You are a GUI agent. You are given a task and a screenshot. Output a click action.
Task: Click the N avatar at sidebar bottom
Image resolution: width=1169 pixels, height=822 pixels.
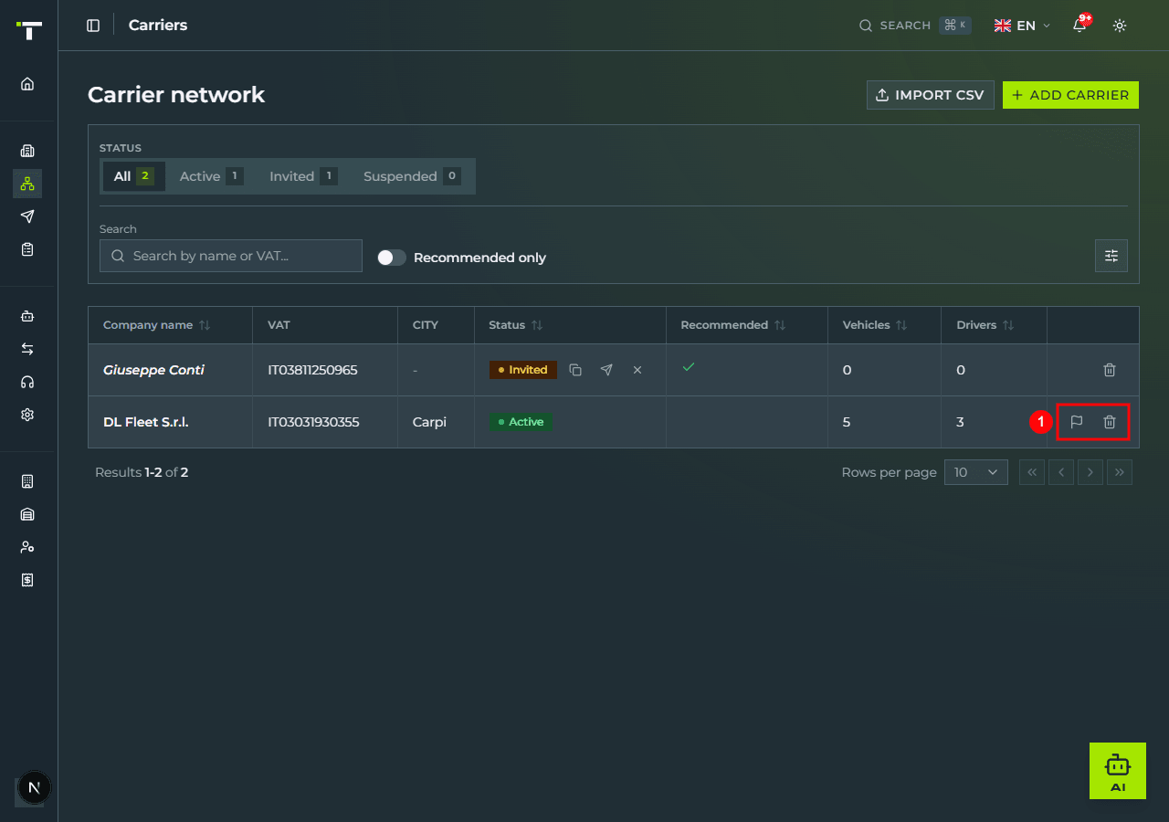click(x=35, y=787)
